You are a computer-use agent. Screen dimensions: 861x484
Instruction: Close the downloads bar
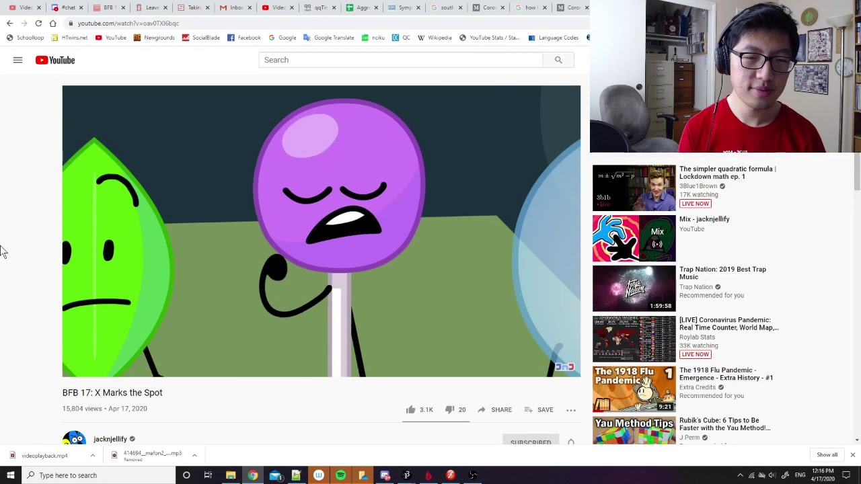point(852,455)
